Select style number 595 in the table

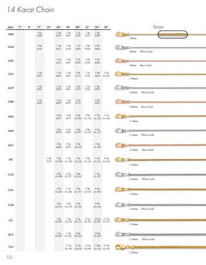[x=10, y=160]
